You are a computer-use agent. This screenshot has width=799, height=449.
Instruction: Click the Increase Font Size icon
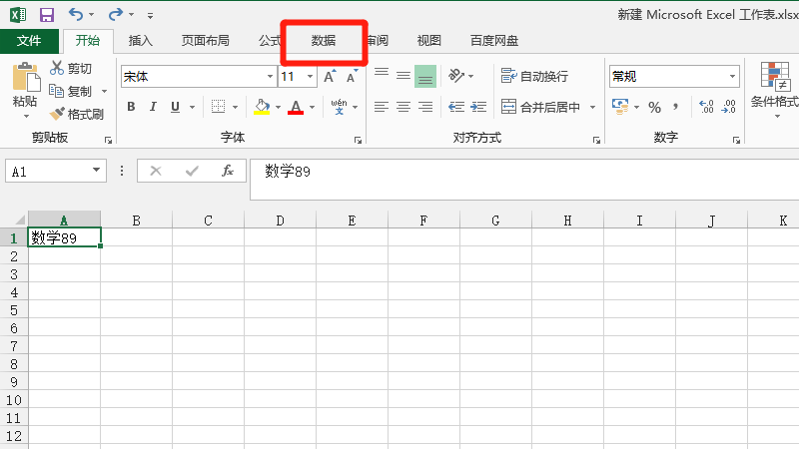[x=329, y=76]
